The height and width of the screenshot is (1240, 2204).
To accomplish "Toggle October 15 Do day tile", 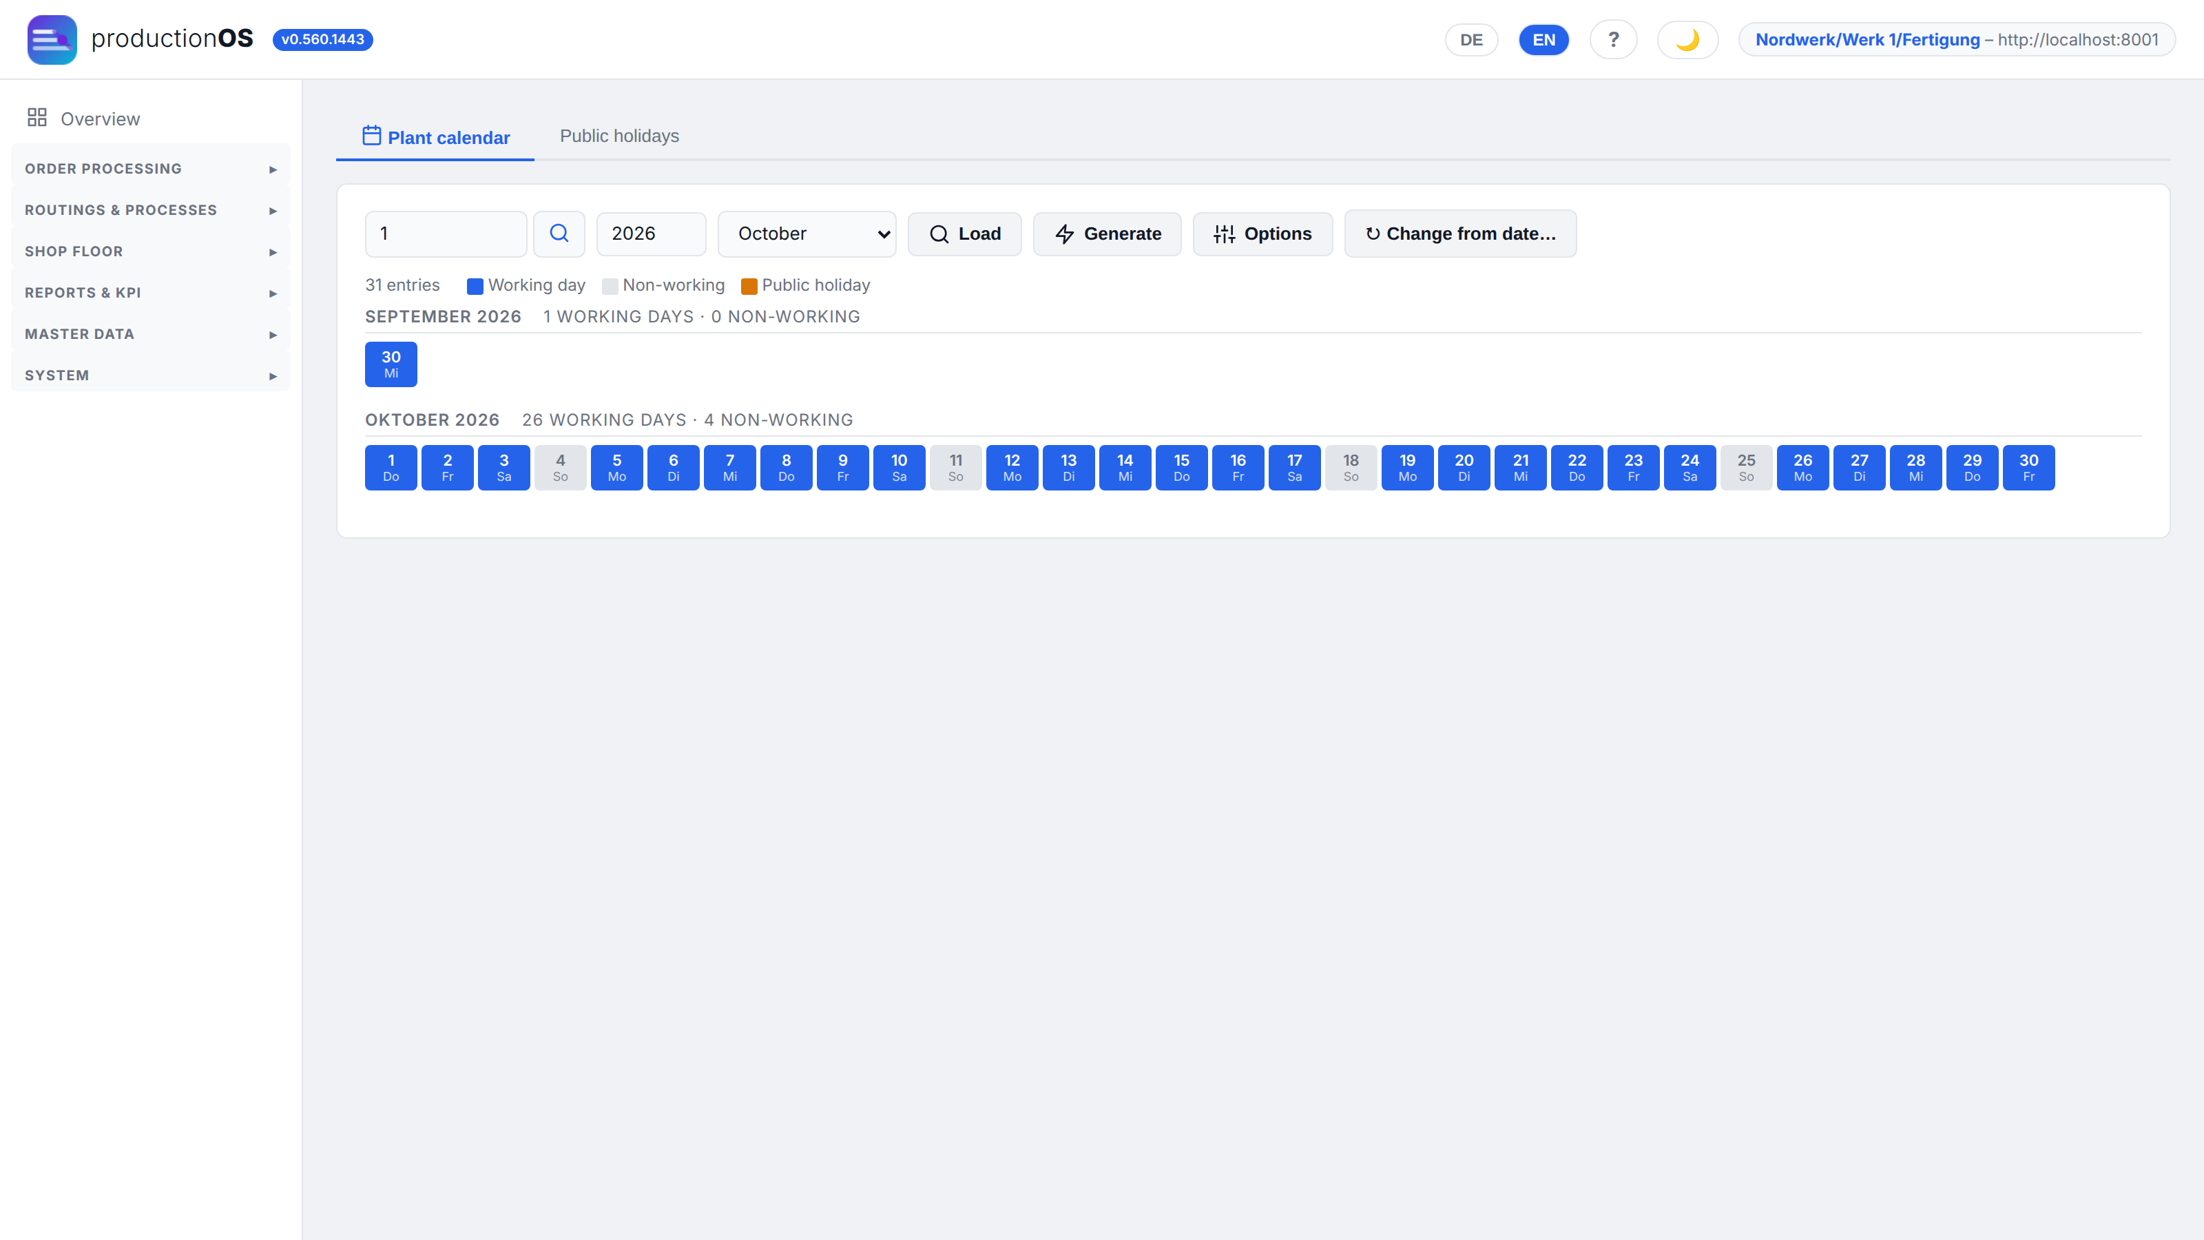I will click(x=1182, y=467).
